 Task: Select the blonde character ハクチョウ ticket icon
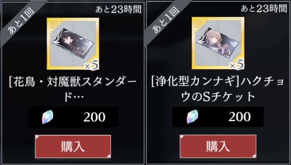coord(218,43)
